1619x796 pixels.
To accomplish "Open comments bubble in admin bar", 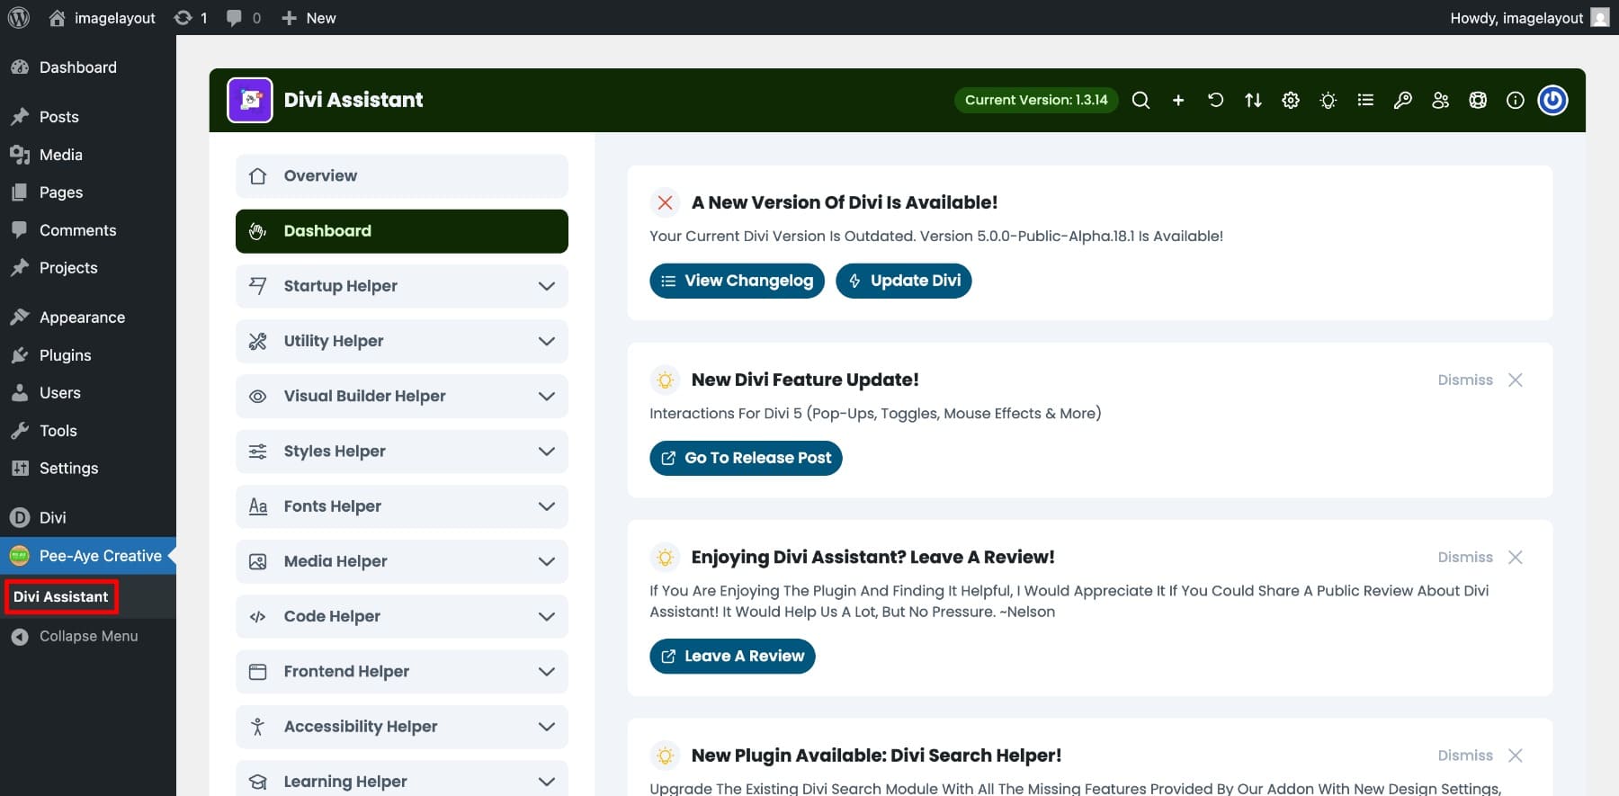I will [244, 18].
